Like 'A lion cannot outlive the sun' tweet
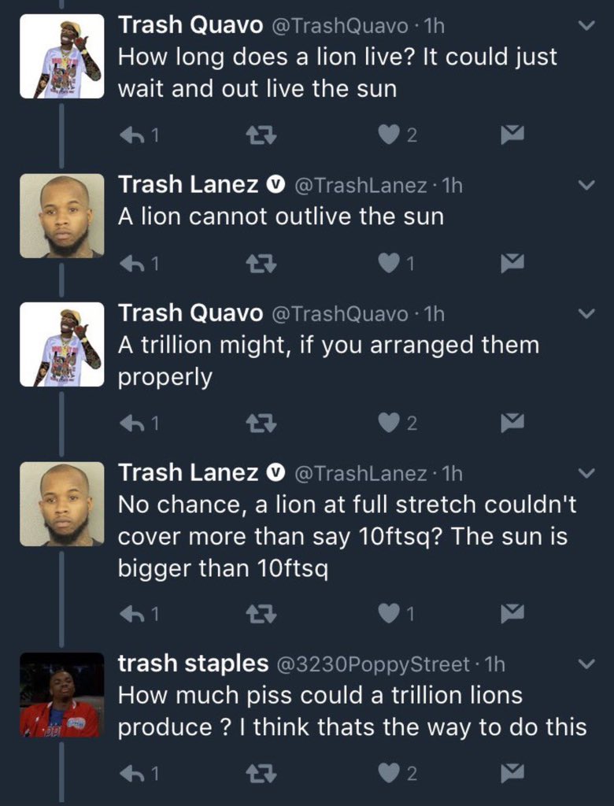Viewport: 614px width, 806px height. (390, 264)
